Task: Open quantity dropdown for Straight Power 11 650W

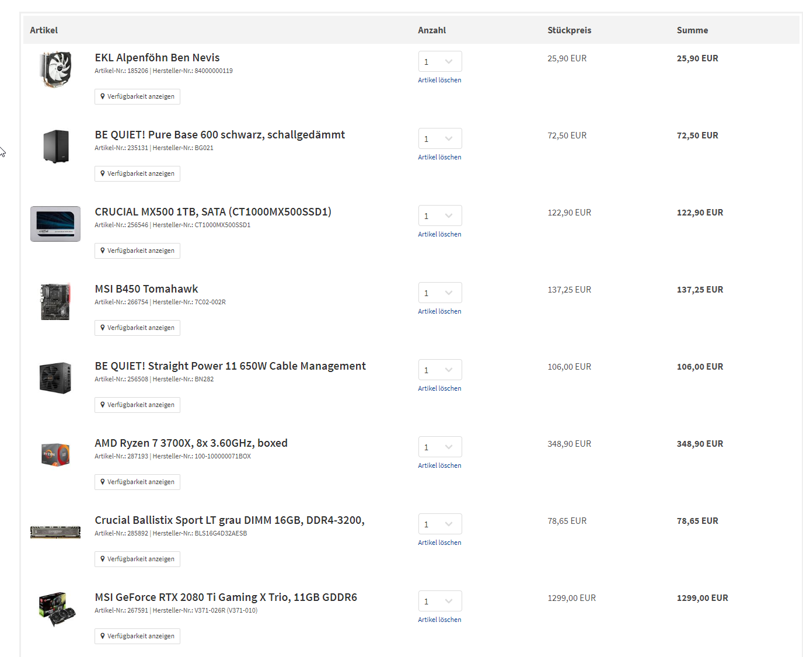Action: pyautogui.click(x=440, y=370)
